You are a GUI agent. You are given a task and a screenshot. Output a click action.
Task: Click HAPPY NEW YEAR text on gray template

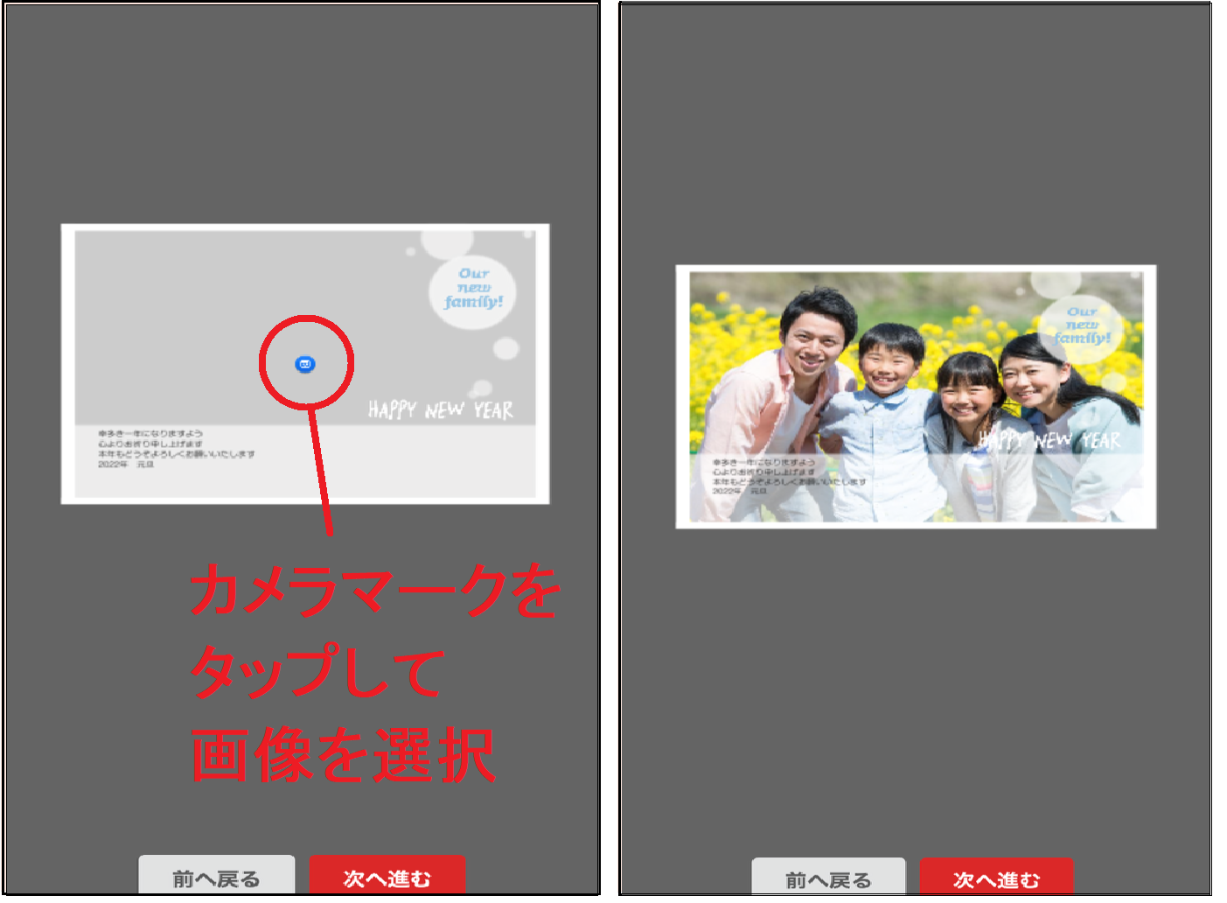(x=440, y=409)
